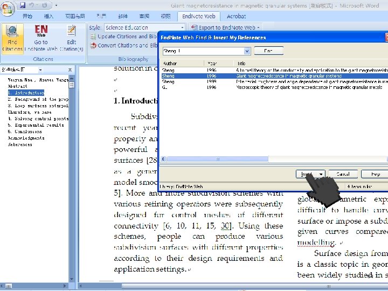Select 1999 Sheng interfacial roughness reference

click(274, 82)
